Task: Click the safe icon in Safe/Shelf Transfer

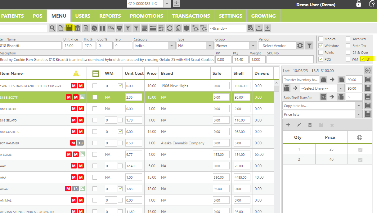Action: (x=324, y=97)
